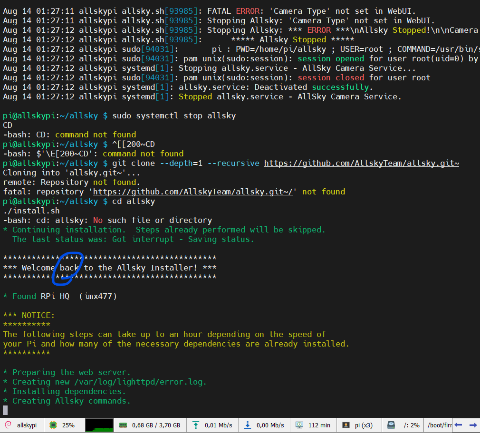Click the upload arrow icon for network speed
The height and width of the screenshot is (434, 480).
click(196, 425)
